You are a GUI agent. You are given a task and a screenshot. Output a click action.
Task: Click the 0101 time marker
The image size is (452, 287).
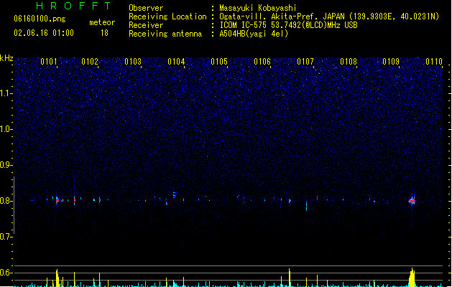tap(49, 62)
